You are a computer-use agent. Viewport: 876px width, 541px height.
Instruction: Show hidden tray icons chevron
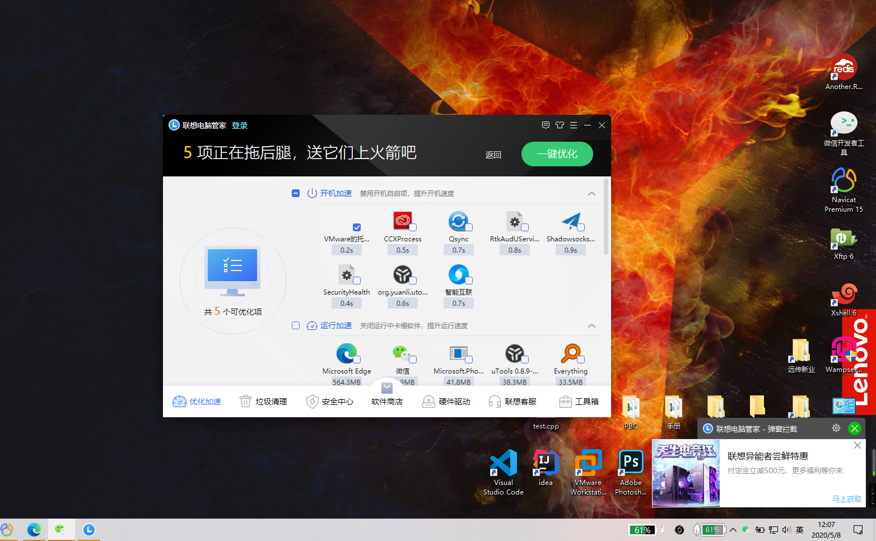click(x=733, y=530)
